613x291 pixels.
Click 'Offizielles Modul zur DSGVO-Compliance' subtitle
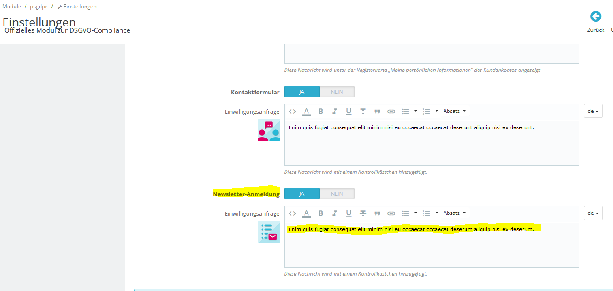click(67, 30)
